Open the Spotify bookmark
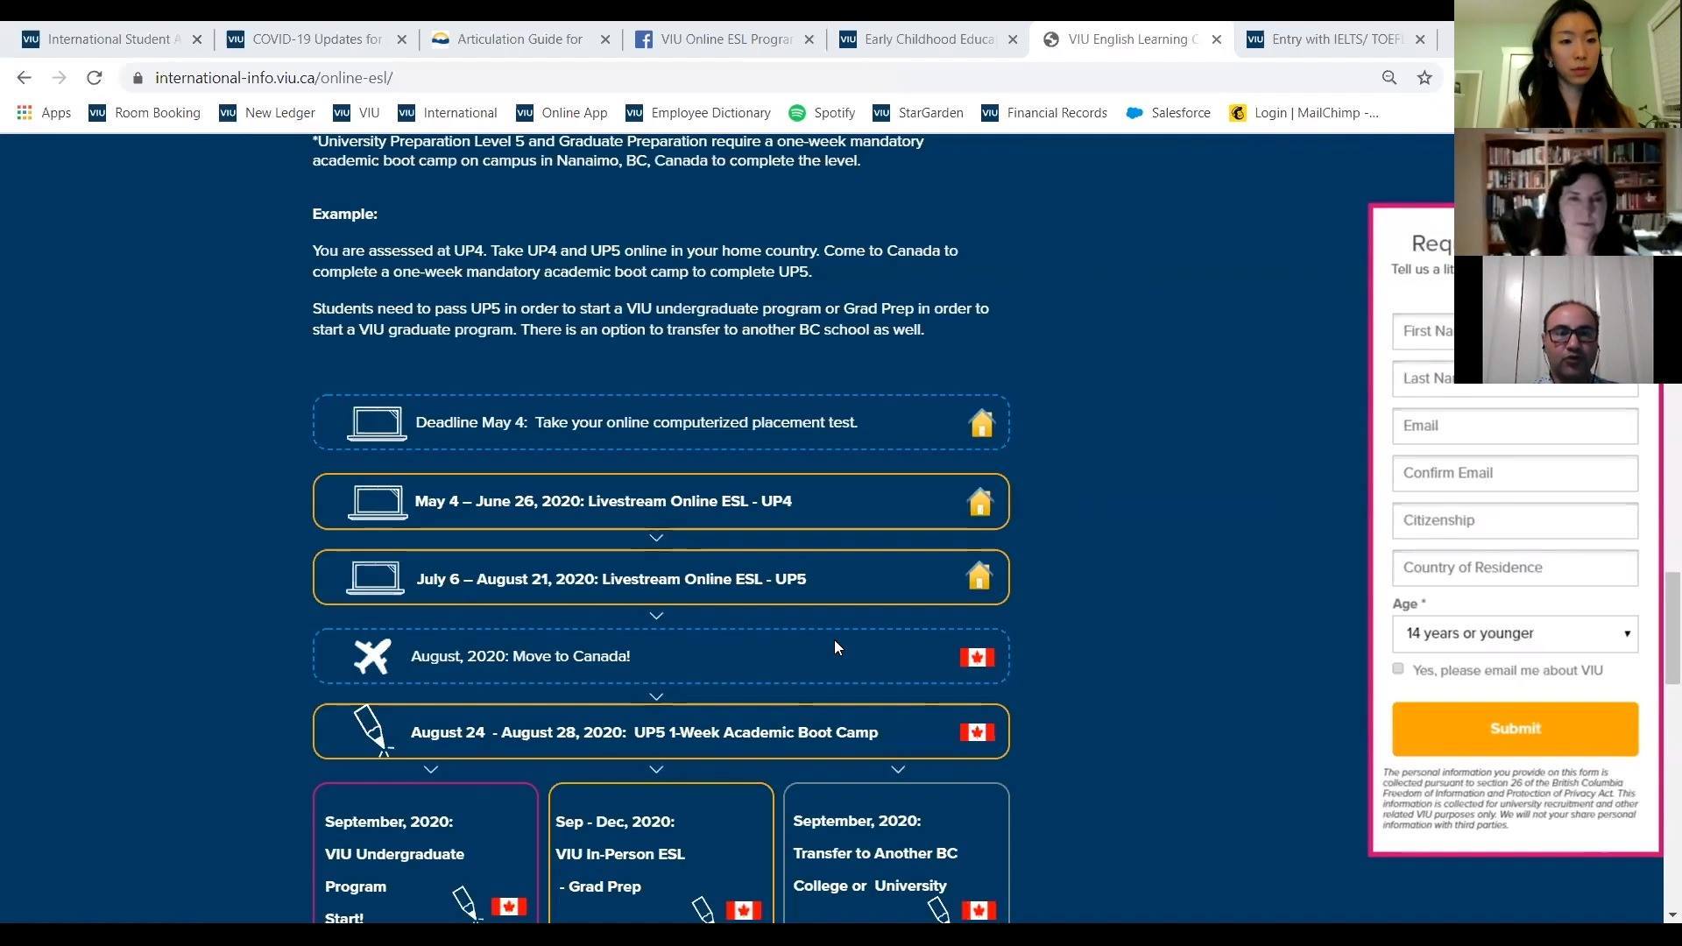This screenshot has width=1682, height=946. (822, 113)
